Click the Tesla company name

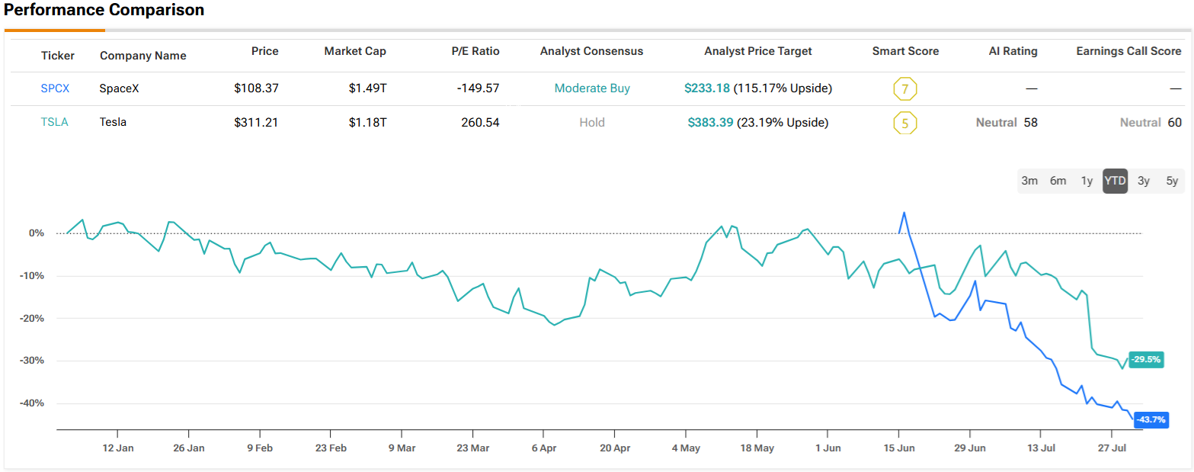[x=114, y=122]
